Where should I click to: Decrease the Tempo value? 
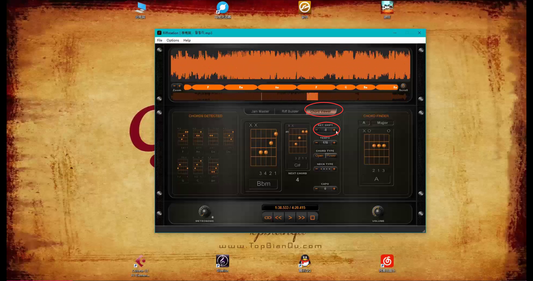(316, 143)
